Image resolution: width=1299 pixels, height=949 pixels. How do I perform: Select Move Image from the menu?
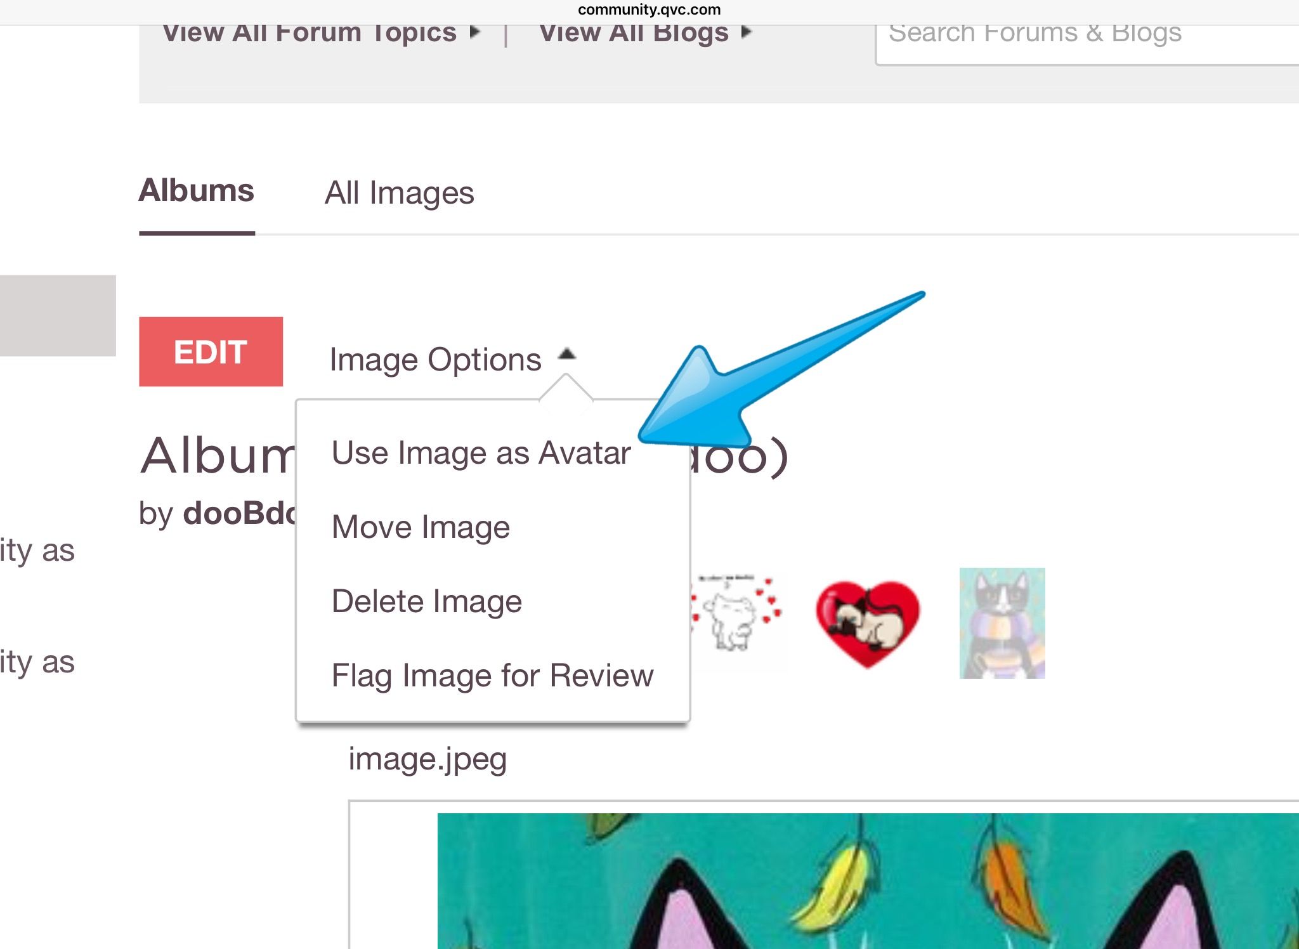coord(421,527)
